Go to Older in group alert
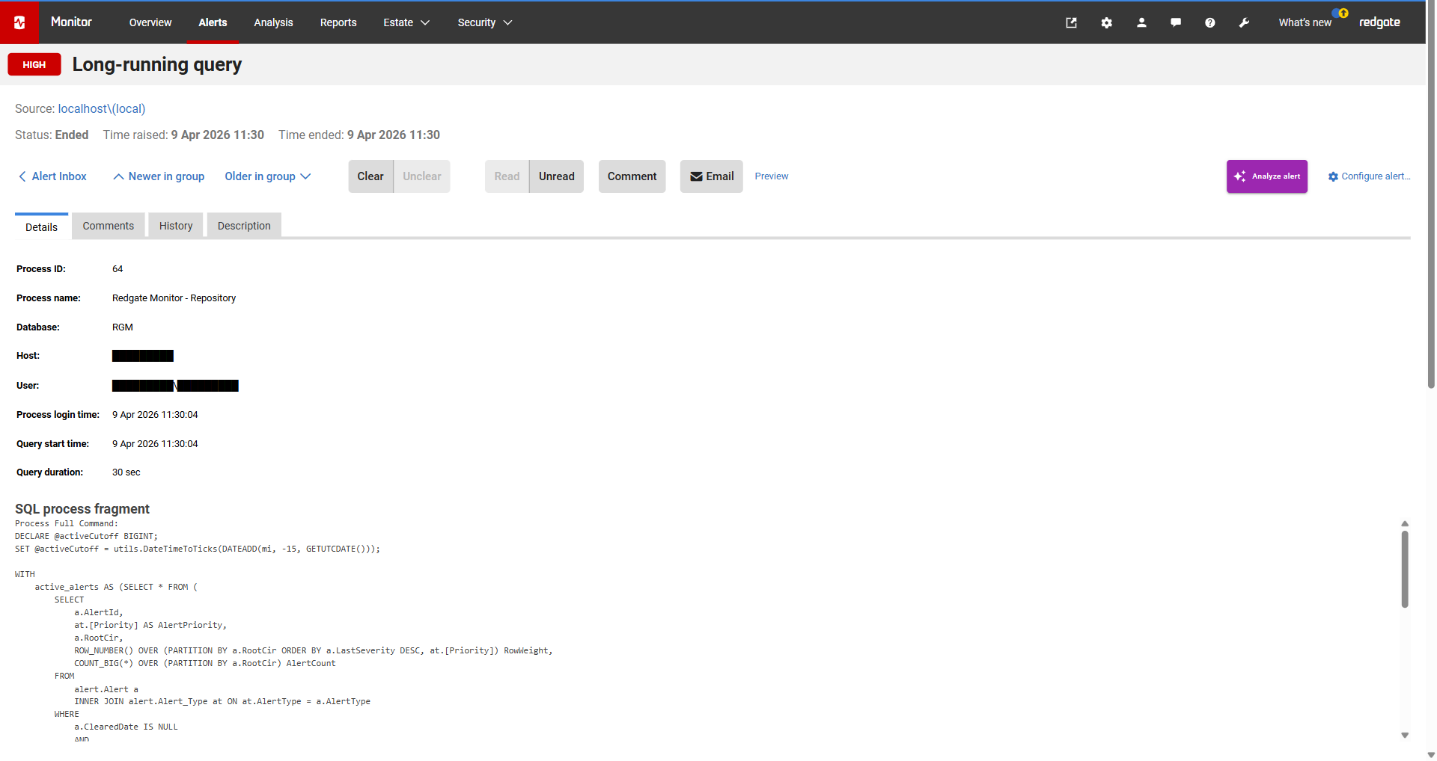Viewport: 1437px width, 761px height. point(267,176)
